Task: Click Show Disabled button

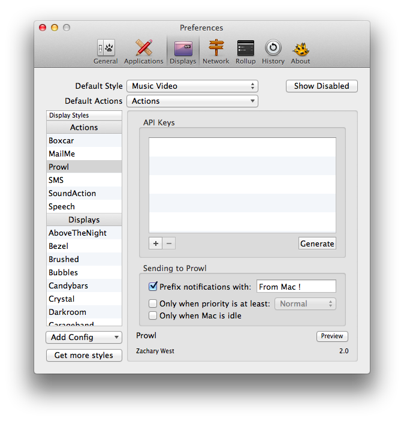Action: tap(322, 86)
